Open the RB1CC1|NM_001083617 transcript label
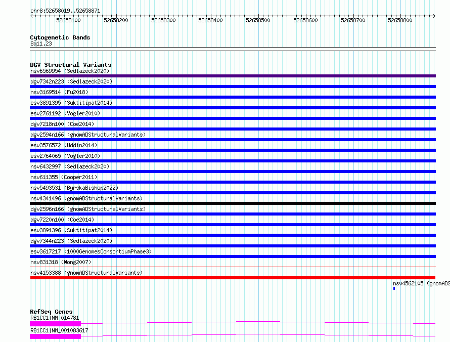This screenshot has height=342, width=450. pos(59,330)
